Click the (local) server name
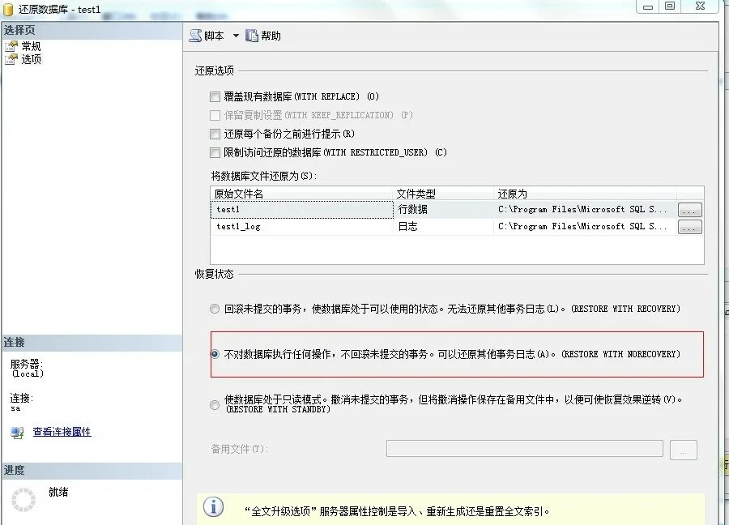This screenshot has height=525, width=729. (x=28, y=373)
